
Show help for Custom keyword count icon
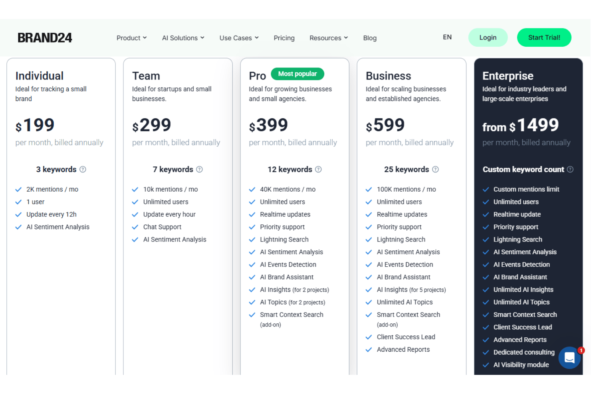pos(570,169)
